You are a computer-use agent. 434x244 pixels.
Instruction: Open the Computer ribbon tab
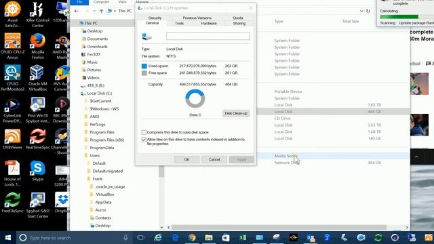pos(101,2)
